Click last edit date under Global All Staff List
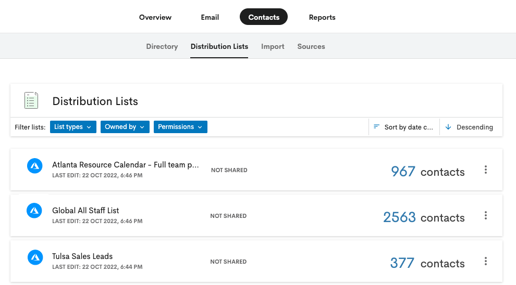This screenshot has height=285, width=516. coord(97,222)
